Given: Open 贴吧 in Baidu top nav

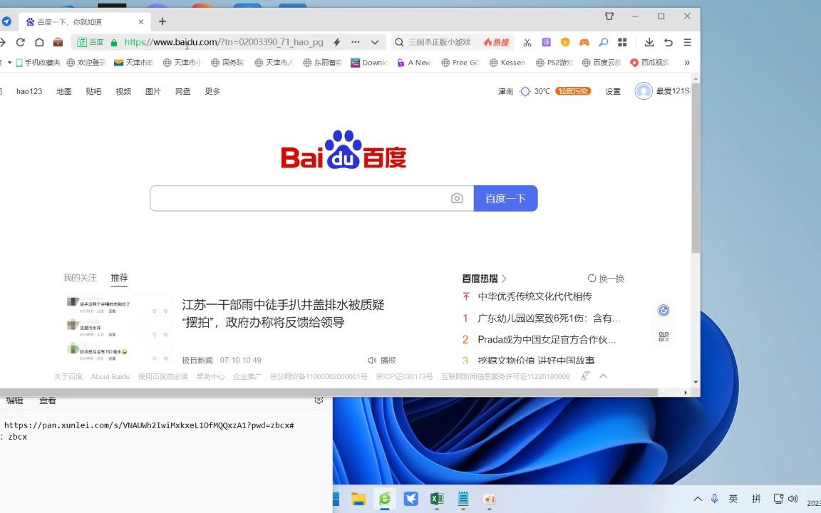Looking at the screenshot, I should pyautogui.click(x=94, y=91).
